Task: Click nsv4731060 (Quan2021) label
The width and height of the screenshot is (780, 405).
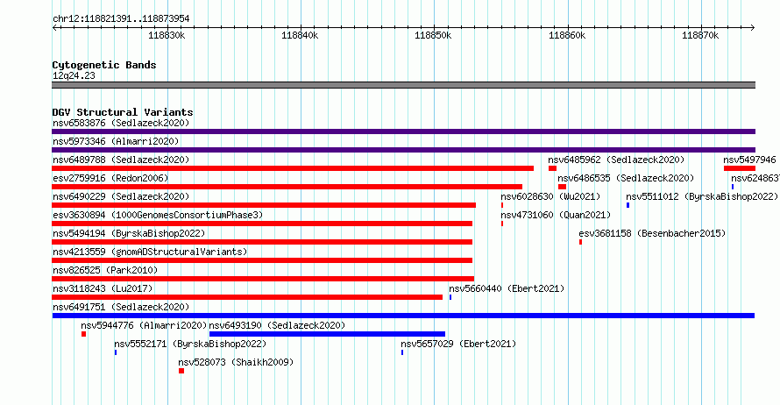Action: point(556,215)
